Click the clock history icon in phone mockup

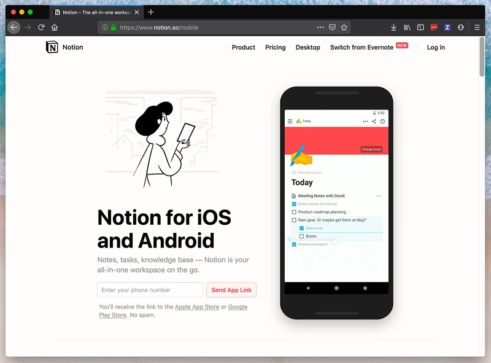click(x=382, y=122)
